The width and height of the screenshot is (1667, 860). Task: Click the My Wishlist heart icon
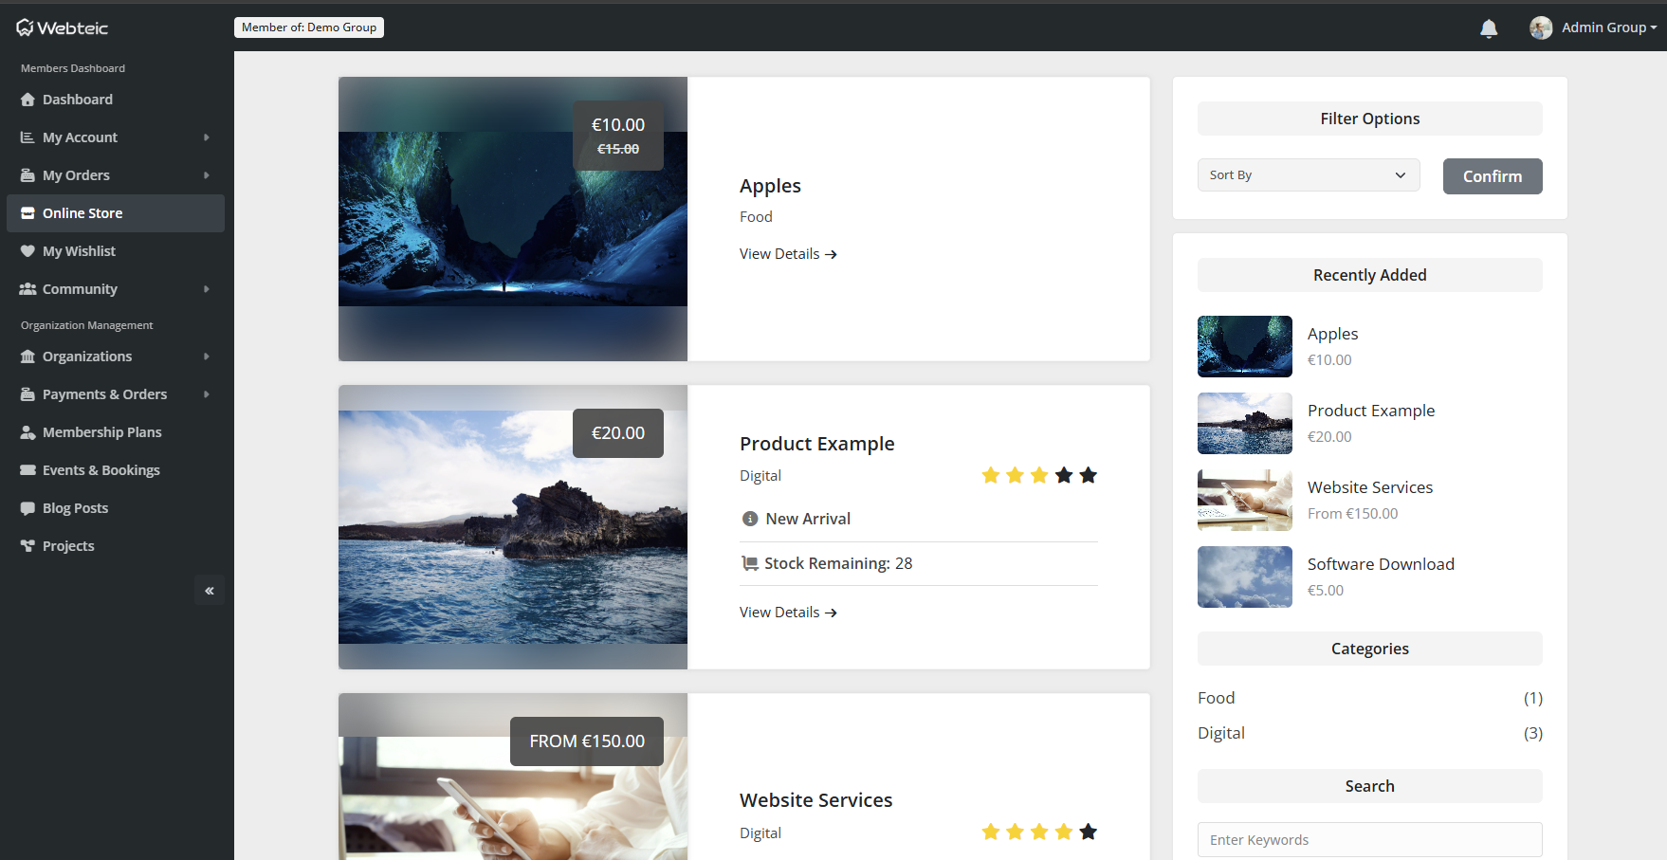(x=27, y=251)
